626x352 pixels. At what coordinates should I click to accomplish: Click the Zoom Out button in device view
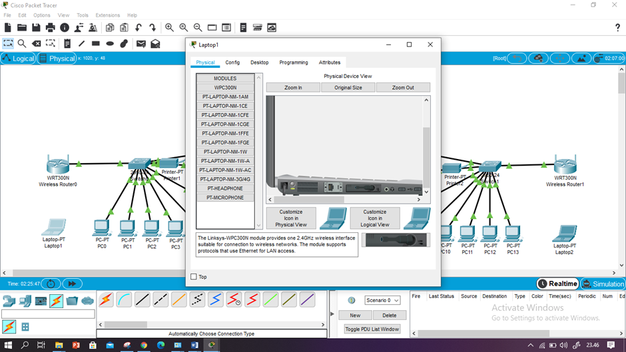(403, 87)
